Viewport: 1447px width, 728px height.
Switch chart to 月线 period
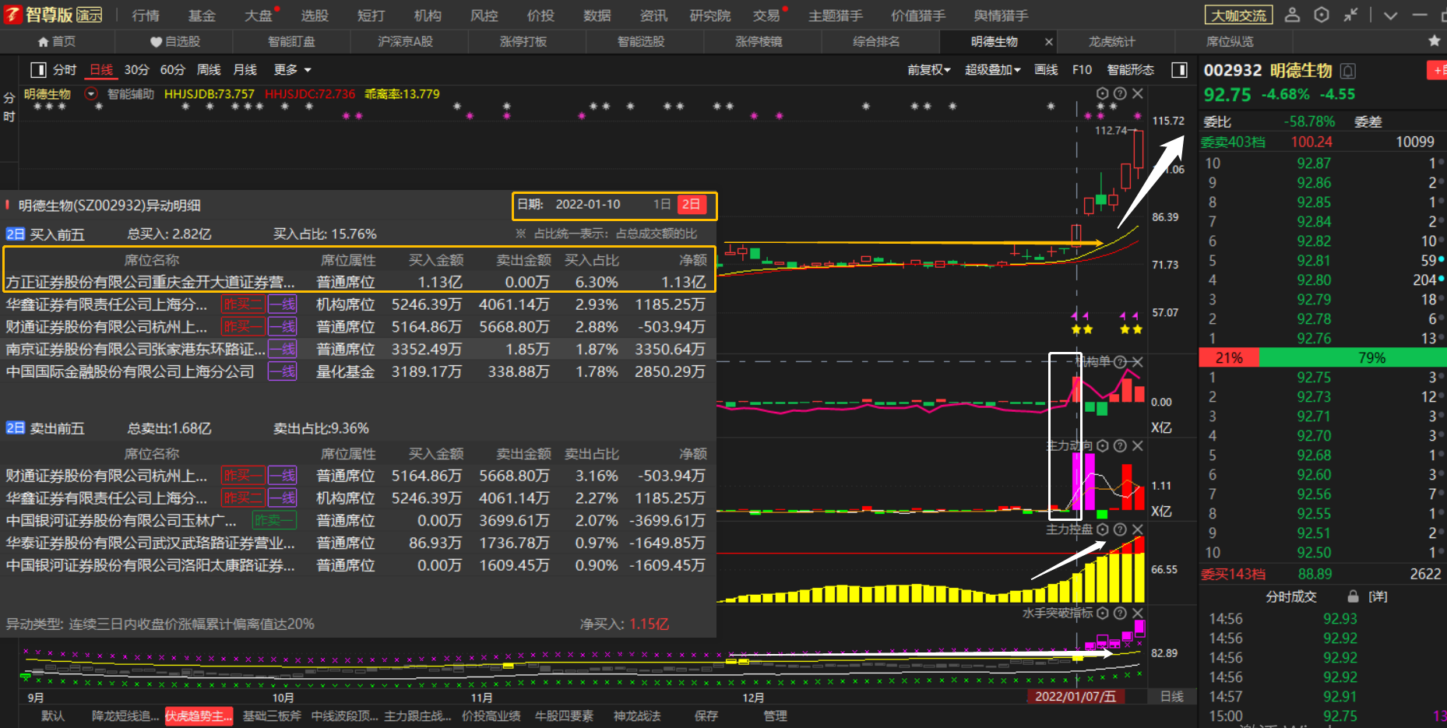[245, 70]
